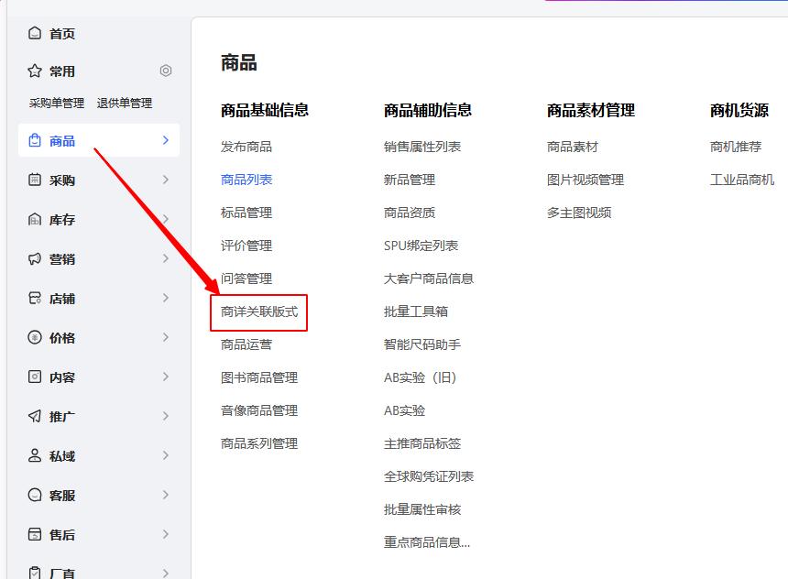Open the 采购单管理 shortcut

point(57,104)
